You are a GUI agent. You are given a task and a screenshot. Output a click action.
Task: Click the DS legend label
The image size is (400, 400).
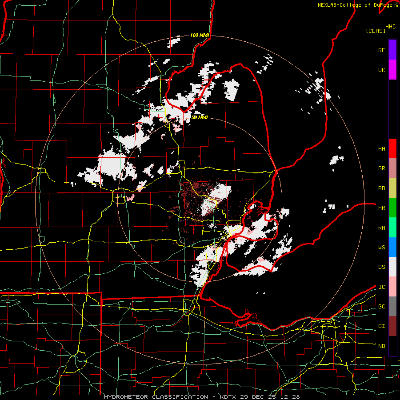pos(381,267)
